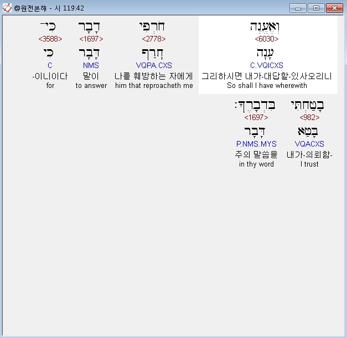
Task: Open Strong's number <1697> above P.NMS.MYS
Action: [256, 117]
